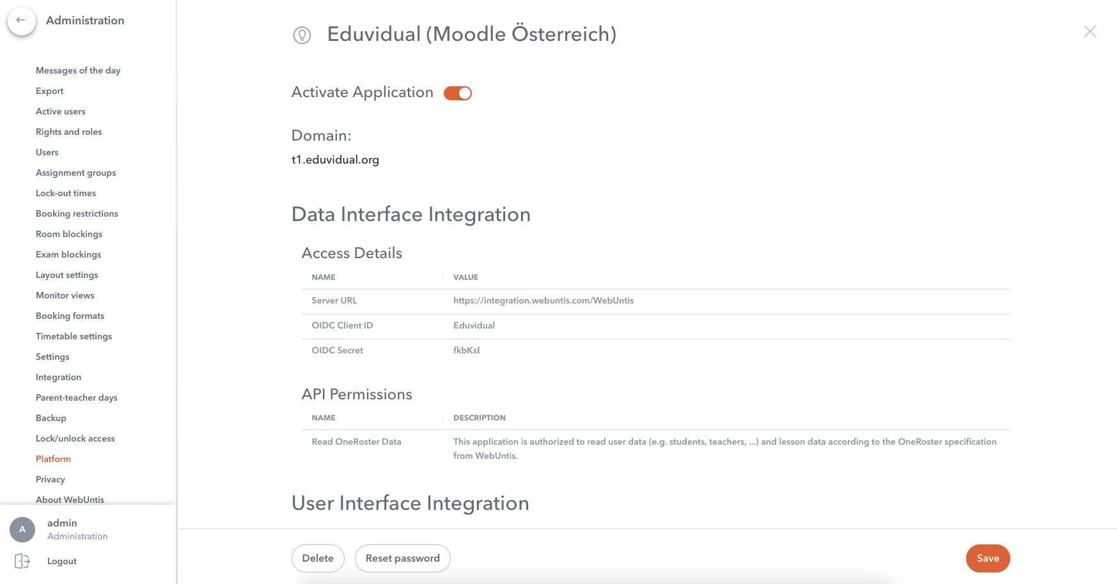Image resolution: width=1117 pixels, height=584 pixels.
Task: Click the admin avatar icon
Action: pos(22,529)
